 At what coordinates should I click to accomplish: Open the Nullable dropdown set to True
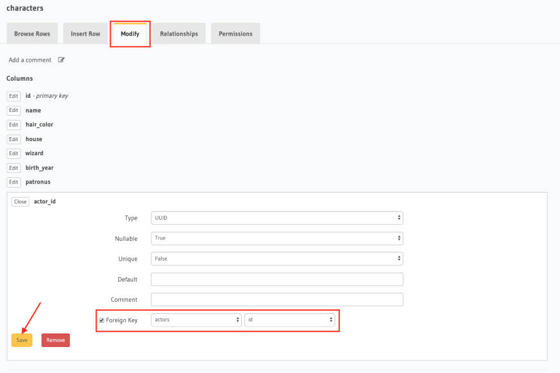[x=277, y=238]
